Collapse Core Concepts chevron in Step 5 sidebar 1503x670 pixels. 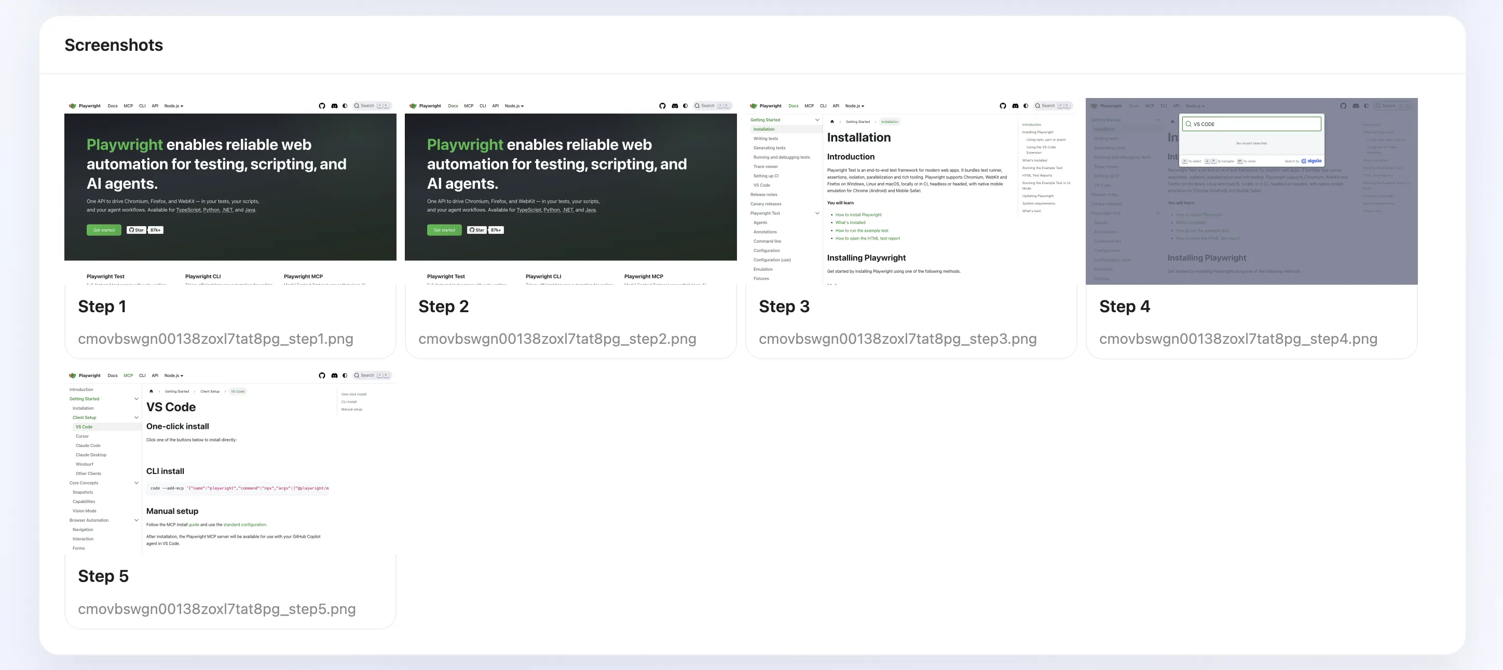136,483
